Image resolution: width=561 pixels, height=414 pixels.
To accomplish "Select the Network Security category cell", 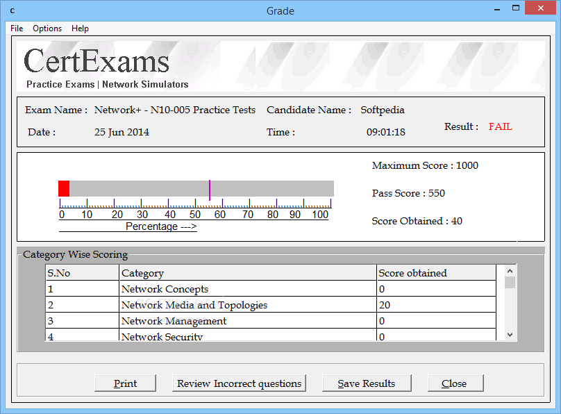I will coord(248,335).
